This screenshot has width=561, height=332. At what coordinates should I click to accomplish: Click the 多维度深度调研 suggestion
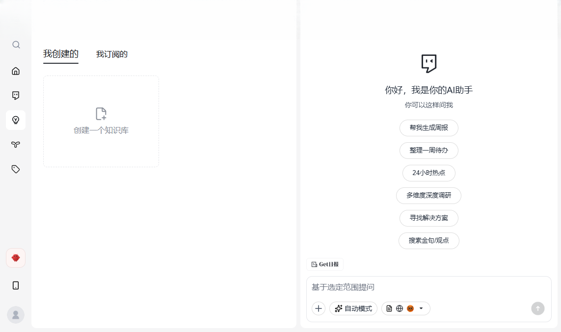coord(428,196)
